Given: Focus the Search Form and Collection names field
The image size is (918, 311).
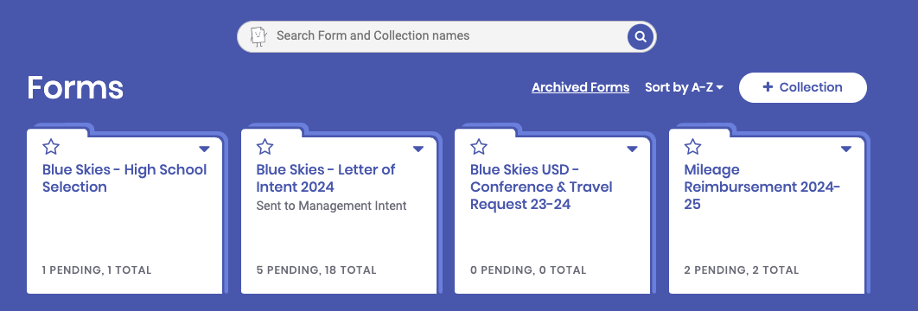Looking at the screenshot, I should click(x=446, y=36).
